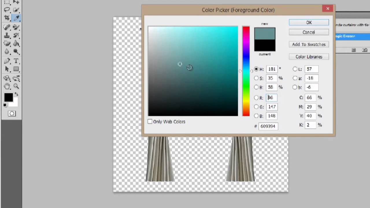Click the G value field showing 147

pos(272,107)
